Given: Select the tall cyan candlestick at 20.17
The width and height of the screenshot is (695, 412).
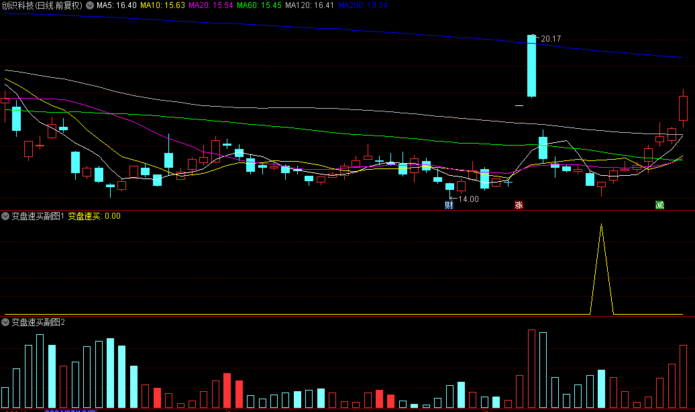Looking at the screenshot, I should click(x=531, y=66).
